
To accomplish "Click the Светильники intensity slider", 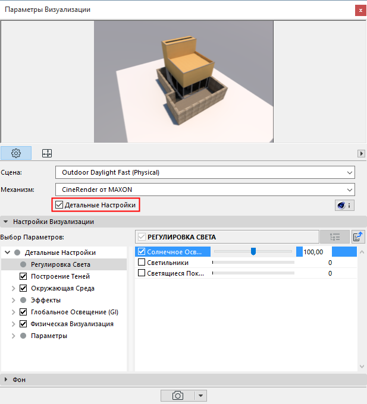I will [253, 262].
